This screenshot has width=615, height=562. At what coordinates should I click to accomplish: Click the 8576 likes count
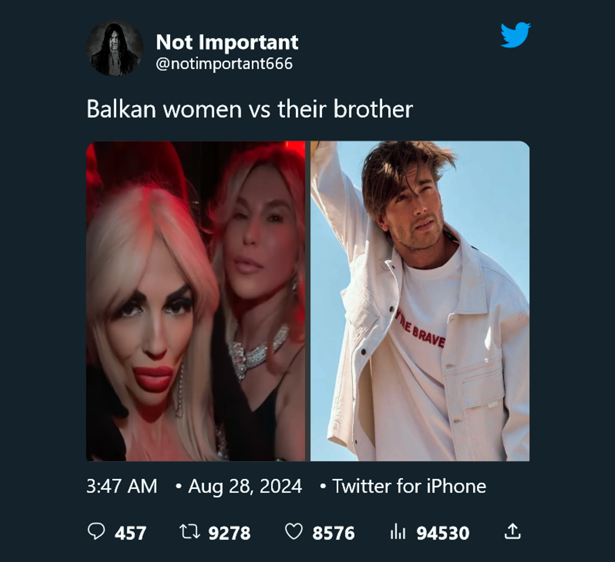(x=333, y=533)
